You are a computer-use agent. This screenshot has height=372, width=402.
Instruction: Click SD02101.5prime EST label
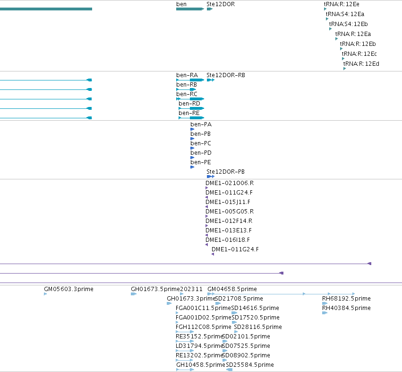coord(247,337)
